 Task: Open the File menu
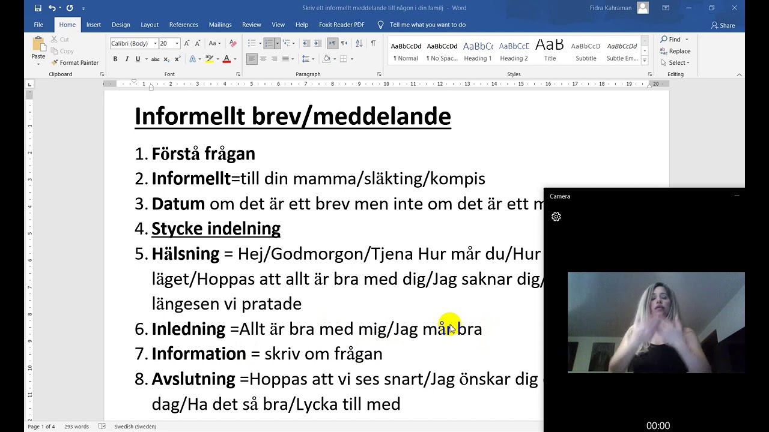(x=38, y=25)
